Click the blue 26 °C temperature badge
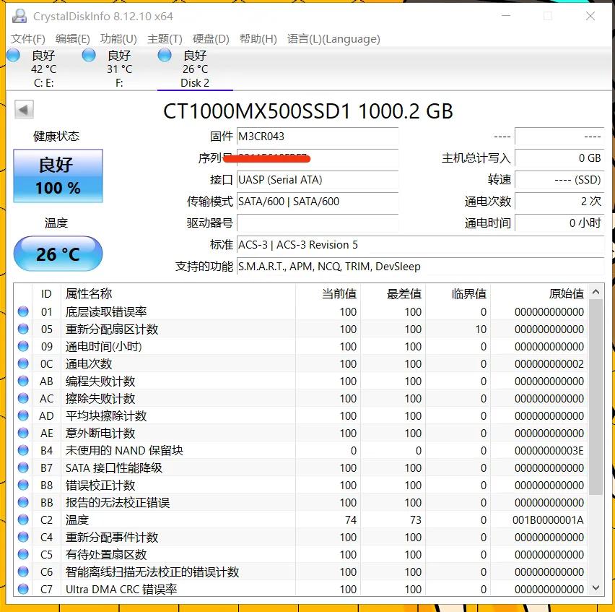 point(57,254)
